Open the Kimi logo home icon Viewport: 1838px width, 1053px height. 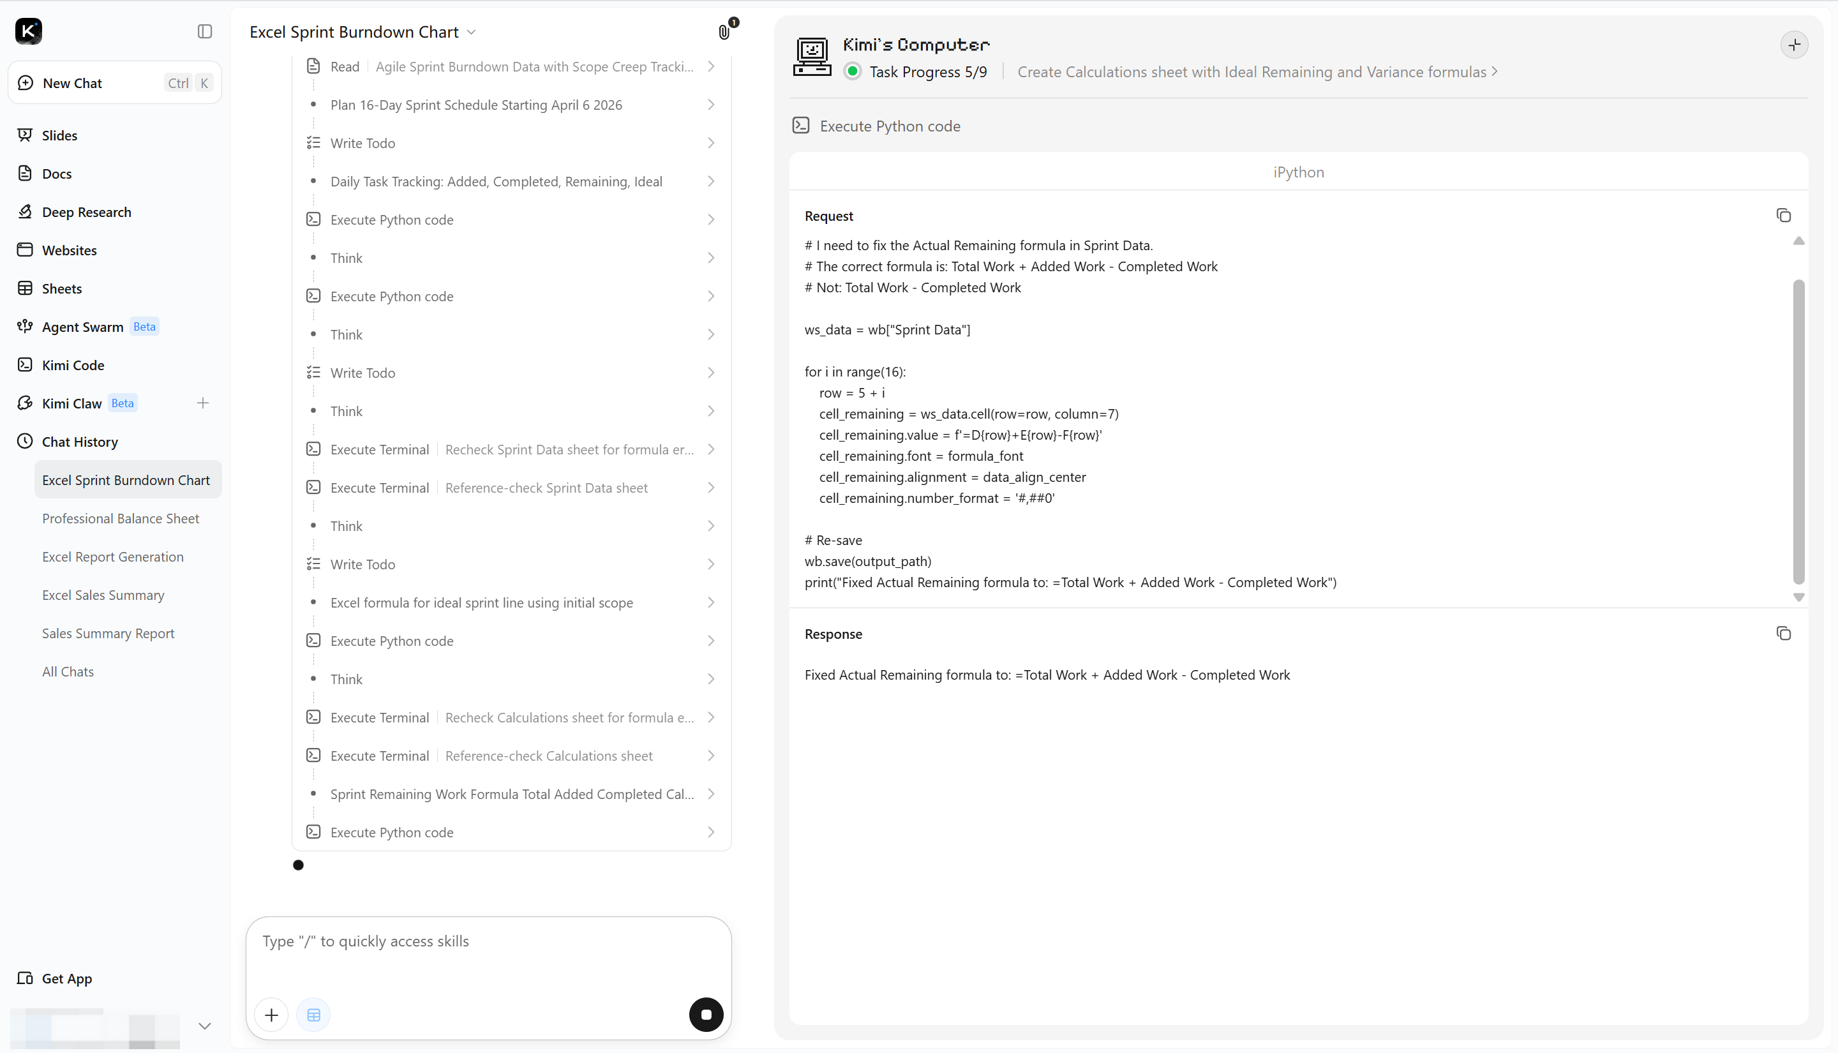(29, 31)
